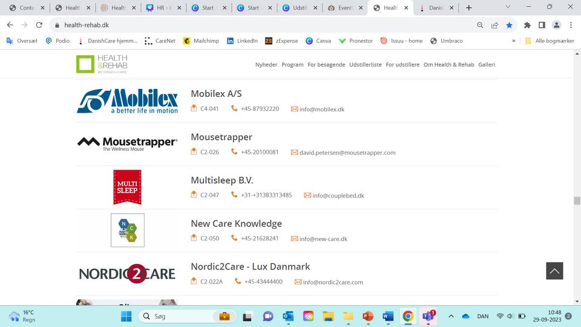
Task: Open Outlook from the taskbar
Action: (x=288, y=316)
